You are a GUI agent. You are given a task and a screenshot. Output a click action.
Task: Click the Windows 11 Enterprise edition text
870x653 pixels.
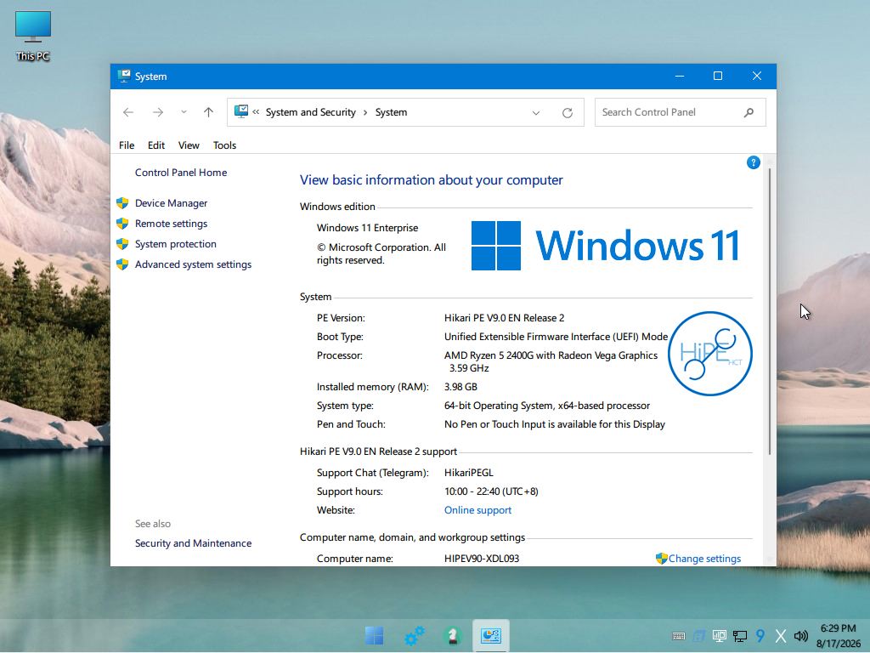tap(367, 228)
